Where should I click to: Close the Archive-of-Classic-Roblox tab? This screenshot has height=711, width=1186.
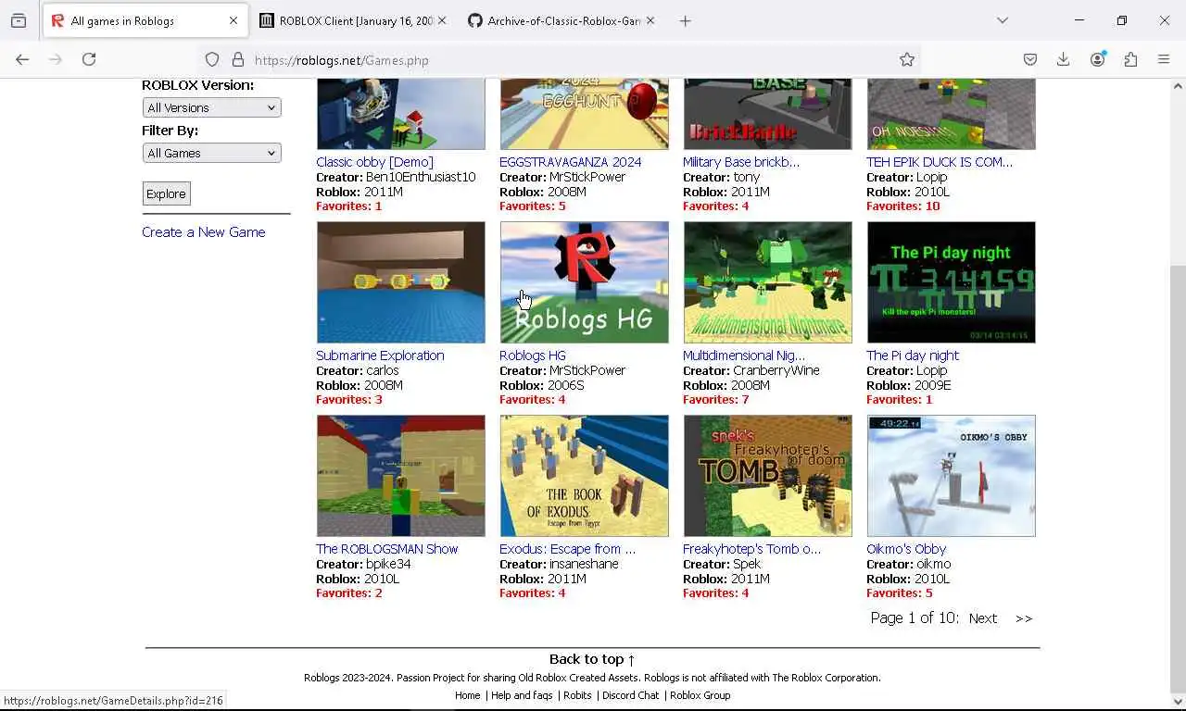click(650, 20)
